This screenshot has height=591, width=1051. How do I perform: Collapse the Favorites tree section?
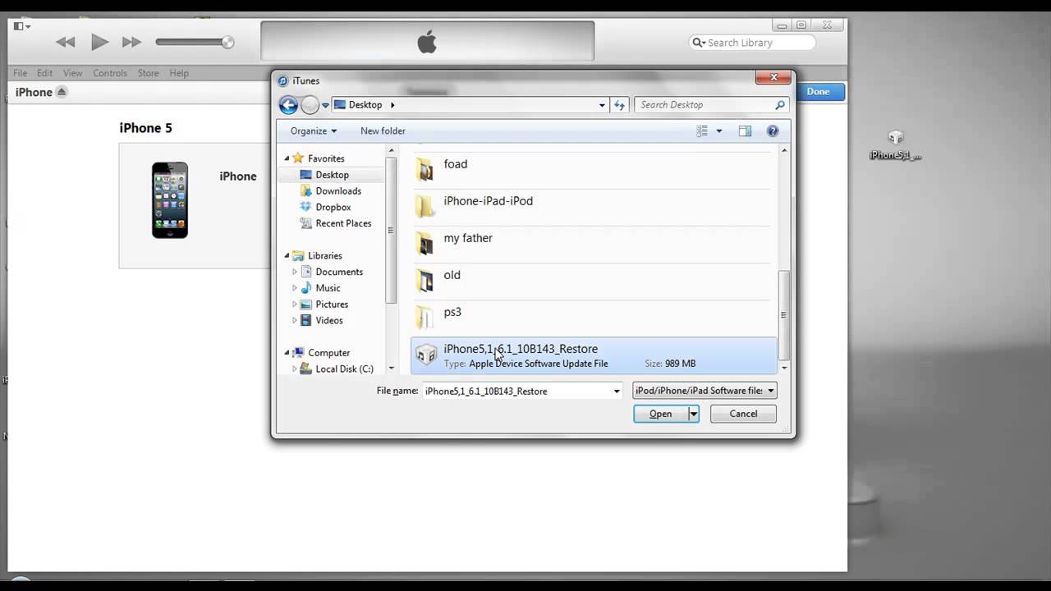(x=287, y=158)
